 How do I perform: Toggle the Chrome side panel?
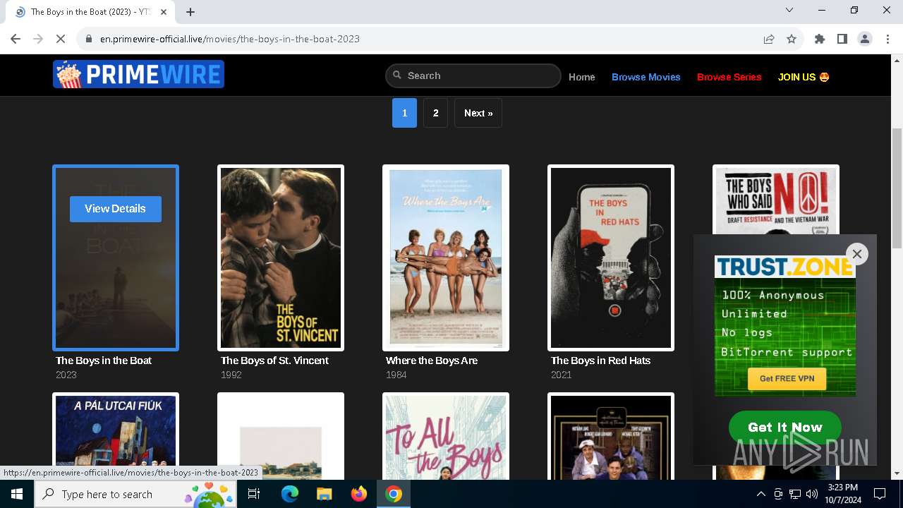[842, 39]
